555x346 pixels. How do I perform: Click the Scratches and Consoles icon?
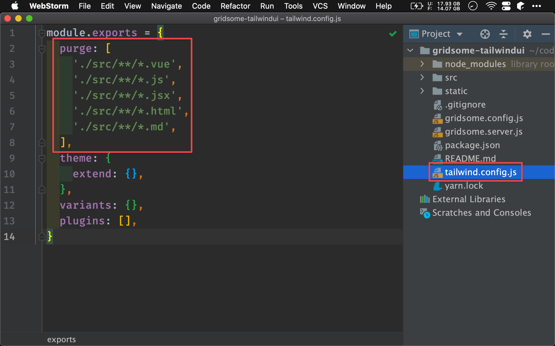(425, 213)
